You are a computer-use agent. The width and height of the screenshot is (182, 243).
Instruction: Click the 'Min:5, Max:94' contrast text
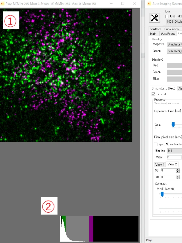click(165, 189)
